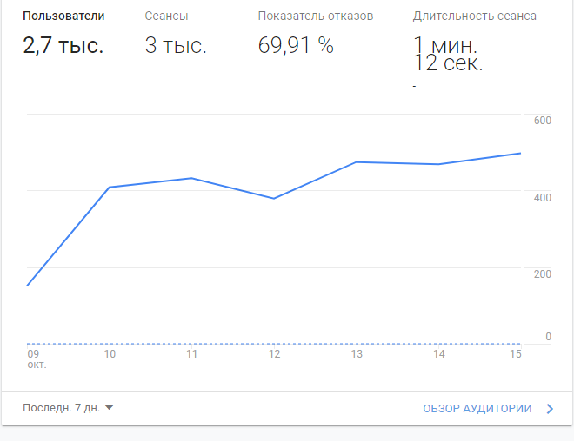Image resolution: width=574 pixels, height=441 pixels.
Task: Click the line chart point above date 10
Action: click(x=110, y=187)
